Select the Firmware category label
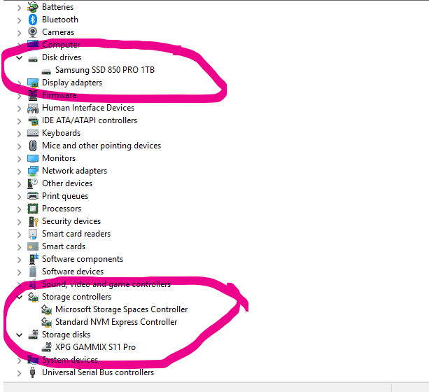The height and width of the screenshot is (392, 429). point(59,95)
